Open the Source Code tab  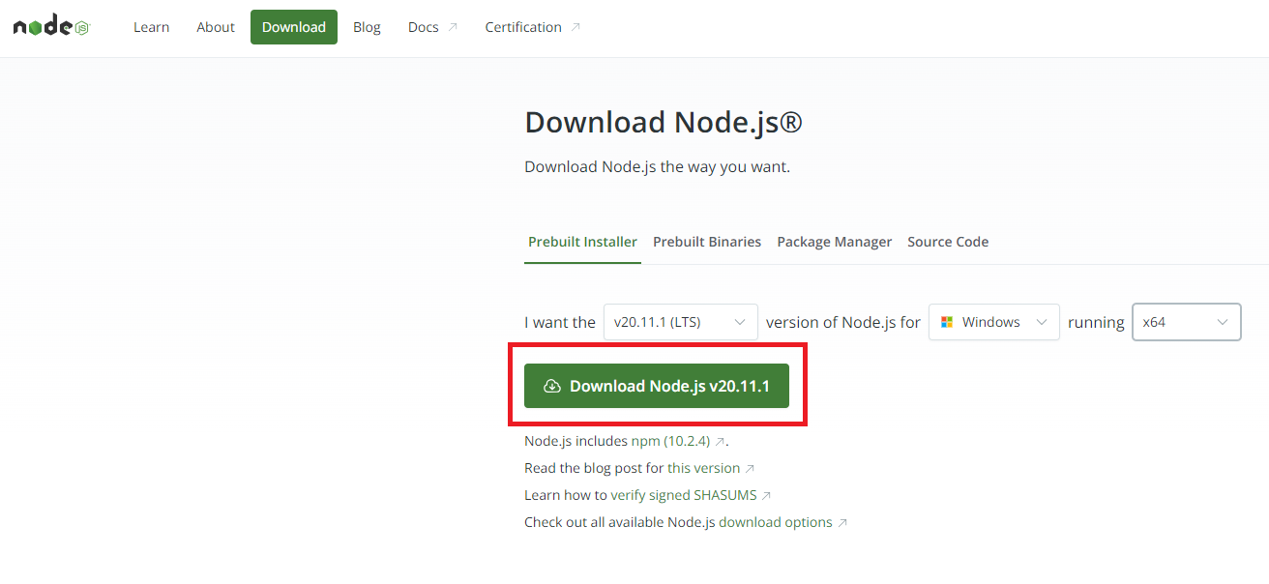click(x=948, y=242)
